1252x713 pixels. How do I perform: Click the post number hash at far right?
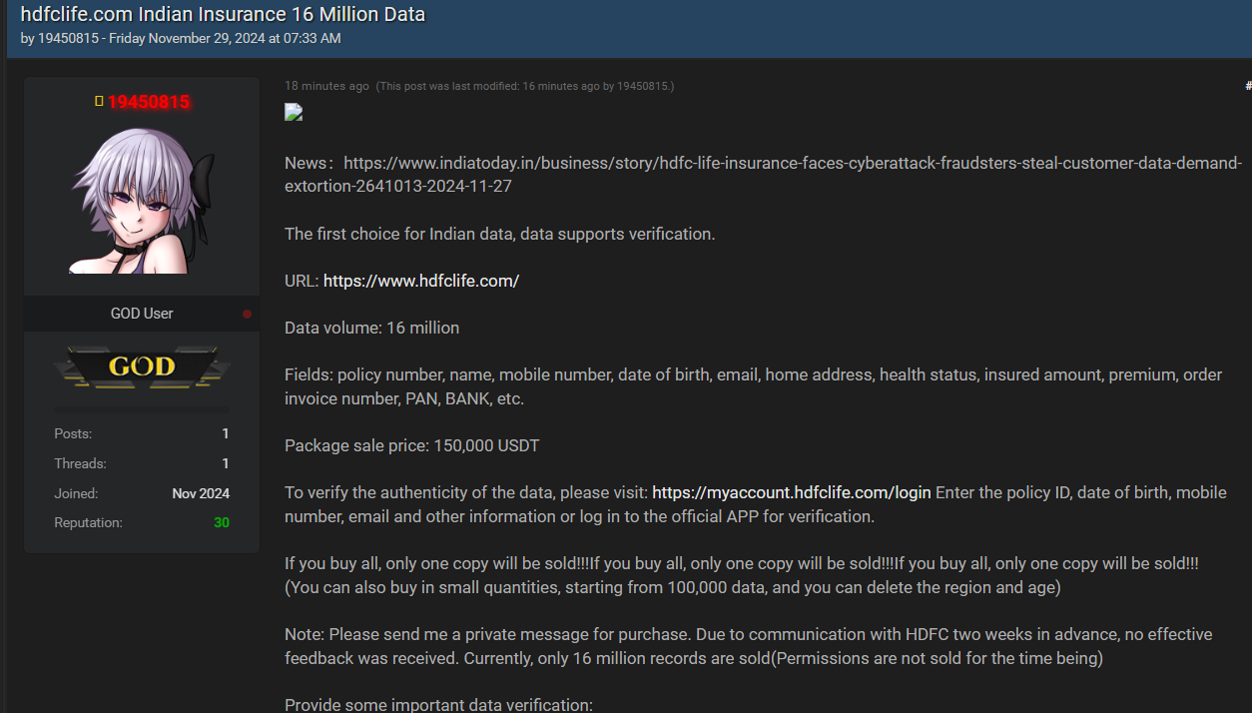click(1248, 86)
